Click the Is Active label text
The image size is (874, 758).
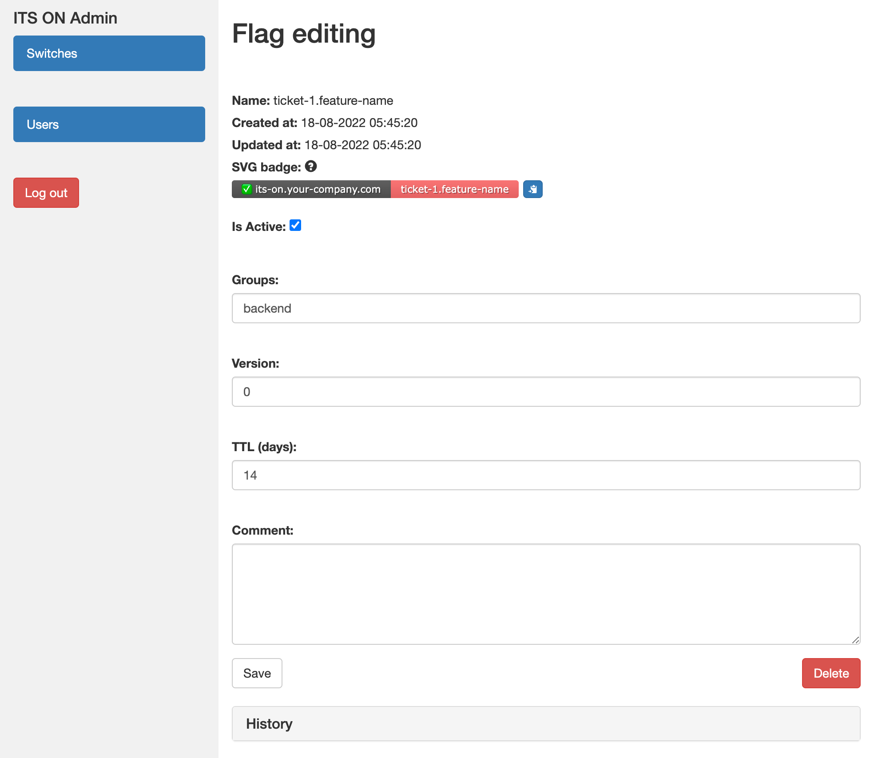pyautogui.click(x=258, y=227)
